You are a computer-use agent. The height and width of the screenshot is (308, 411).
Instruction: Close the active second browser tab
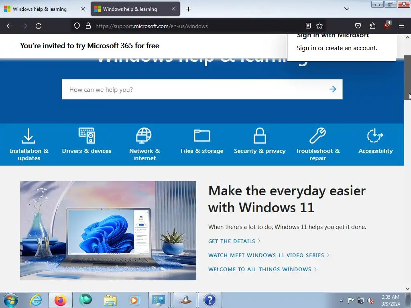[x=173, y=9]
